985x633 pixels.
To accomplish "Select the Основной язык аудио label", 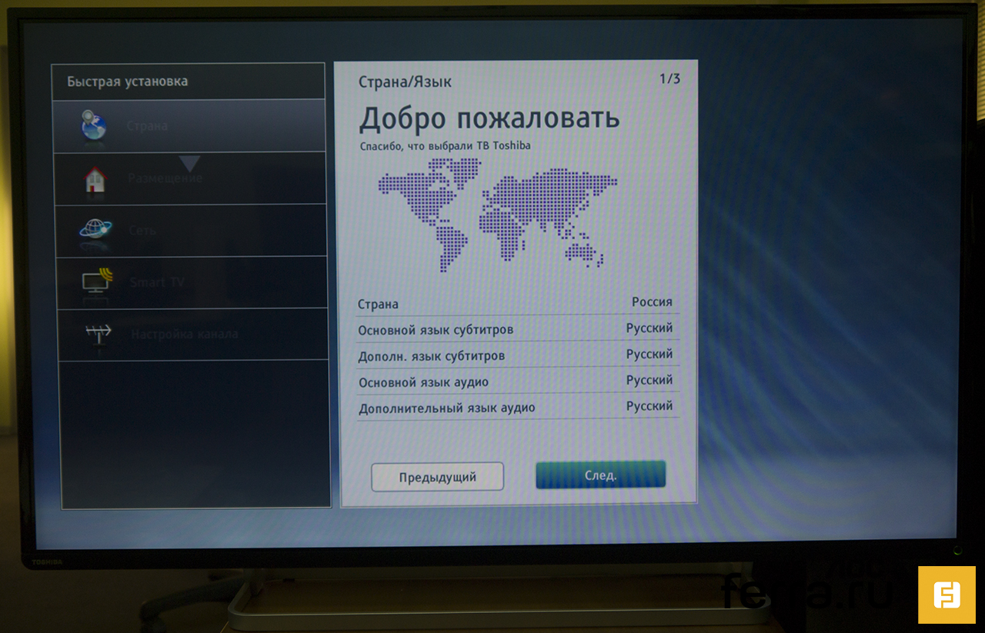I will click(x=423, y=383).
